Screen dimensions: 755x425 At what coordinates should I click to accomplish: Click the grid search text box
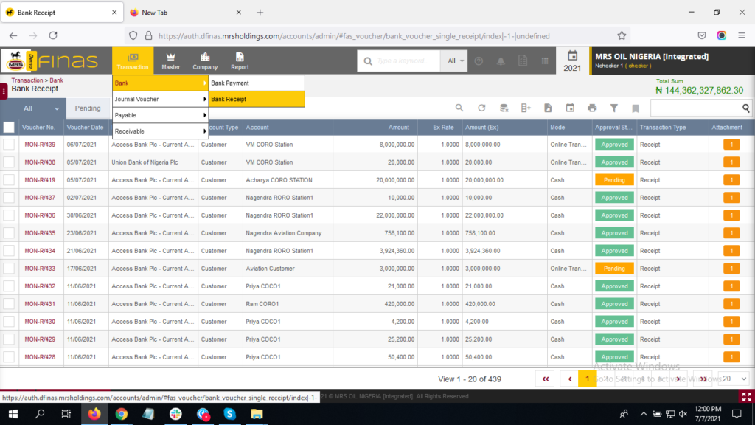696,108
